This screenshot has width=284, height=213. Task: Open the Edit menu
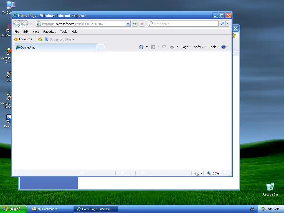pos(26,32)
